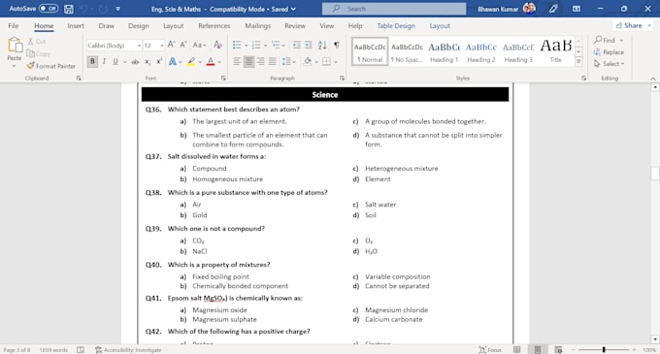The width and height of the screenshot is (660, 354).
Task: Open the Borders dropdown arrow
Action: pos(336,62)
